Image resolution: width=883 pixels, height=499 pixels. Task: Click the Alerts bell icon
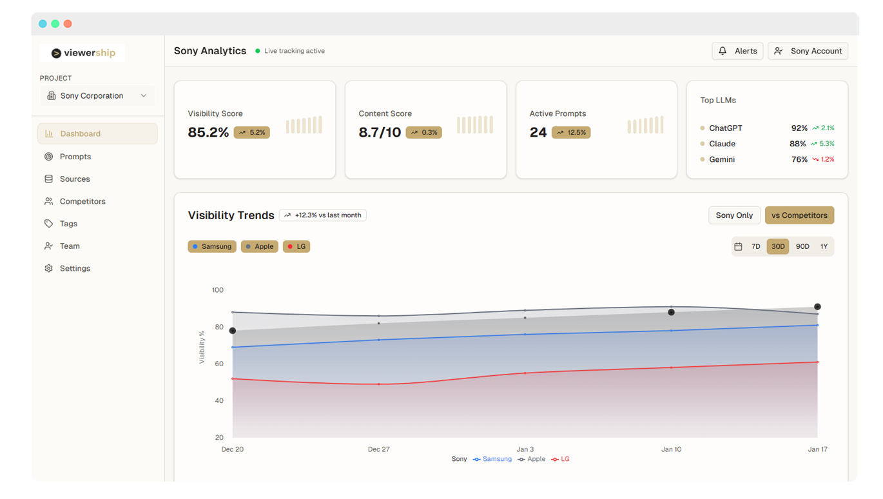[x=723, y=51]
